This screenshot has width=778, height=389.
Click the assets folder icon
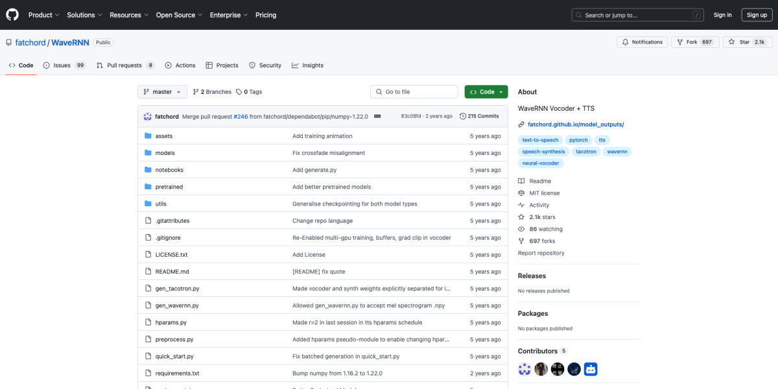pos(148,136)
